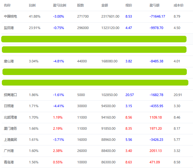The width and height of the screenshot is (193, 168).
Task: Click the -1.61% loss ratio value
Action: [58, 95]
